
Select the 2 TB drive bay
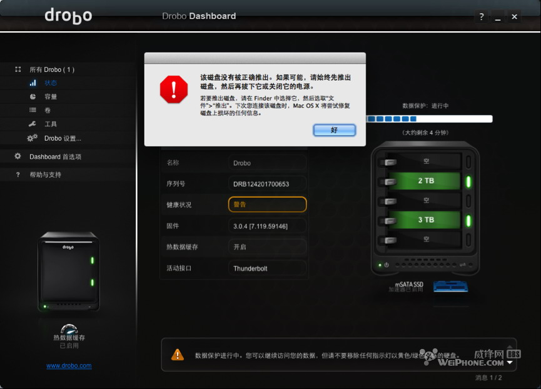point(425,181)
